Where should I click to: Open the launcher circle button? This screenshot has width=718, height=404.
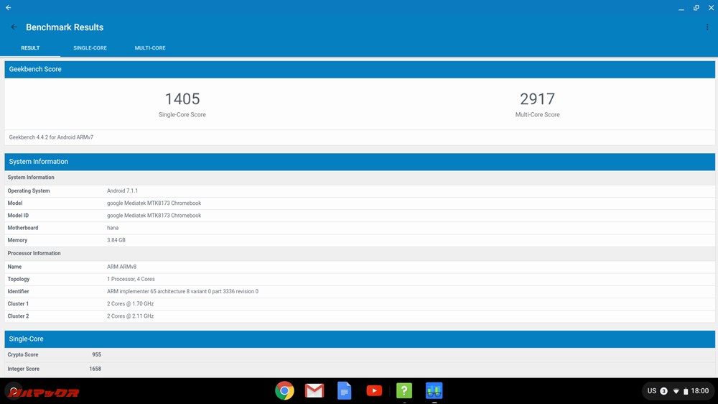pyautogui.click(x=14, y=391)
